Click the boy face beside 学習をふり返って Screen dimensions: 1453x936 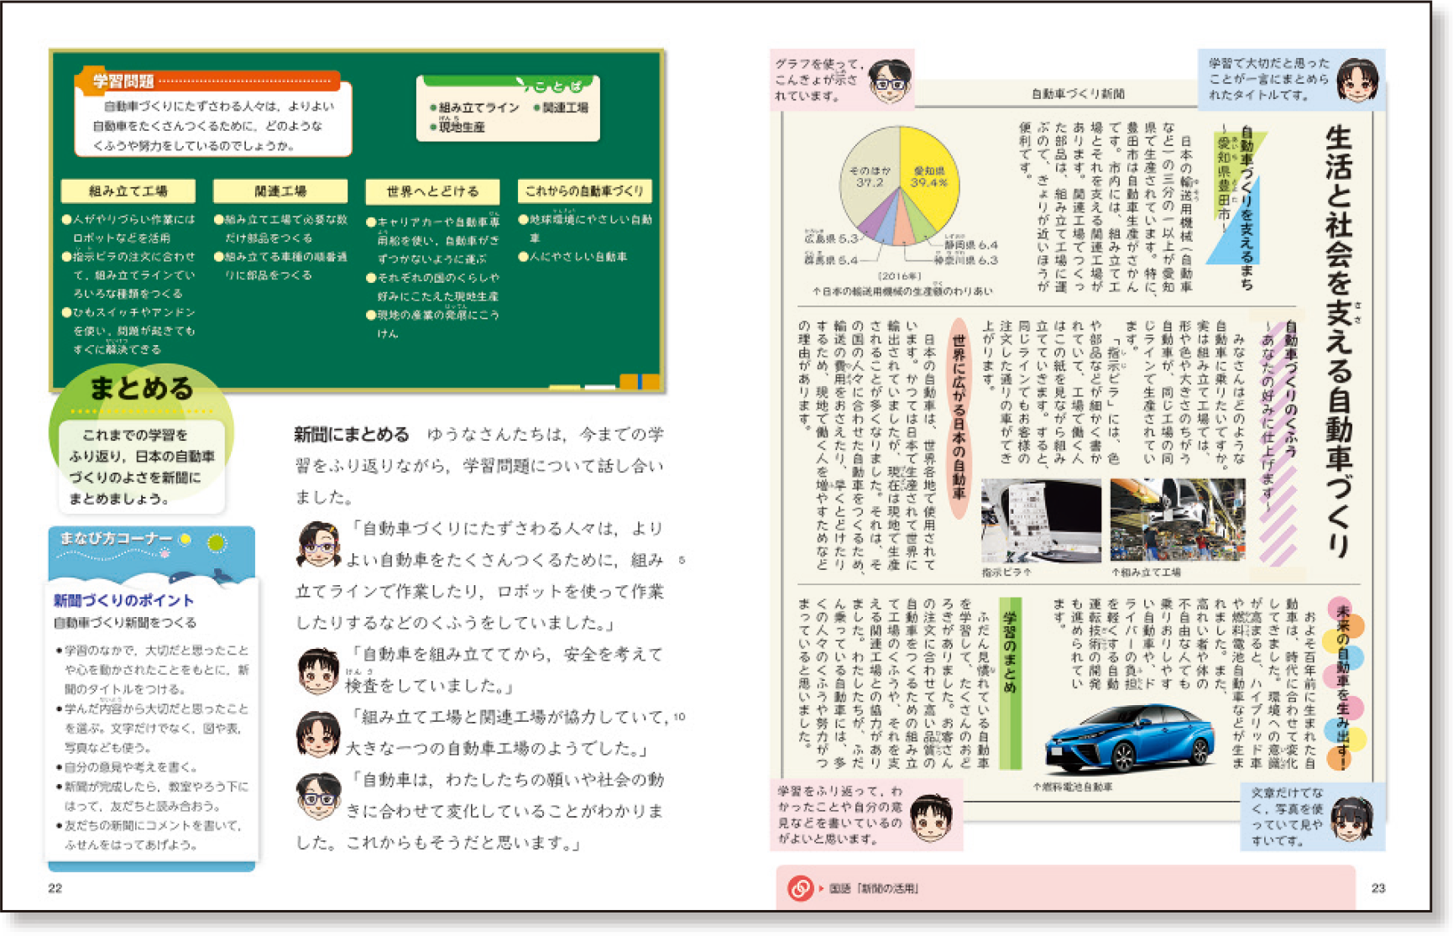pos(932,818)
